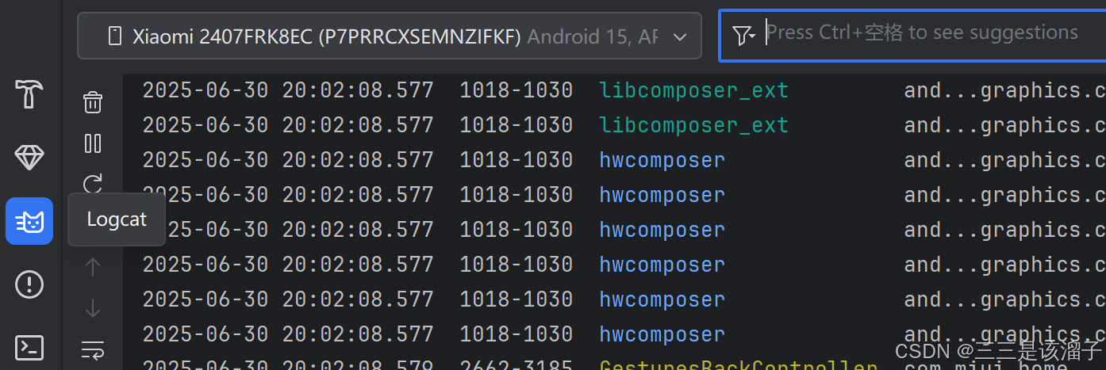This screenshot has width=1106, height=370.
Task: Expand the device selector chevron
Action: point(680,36)
